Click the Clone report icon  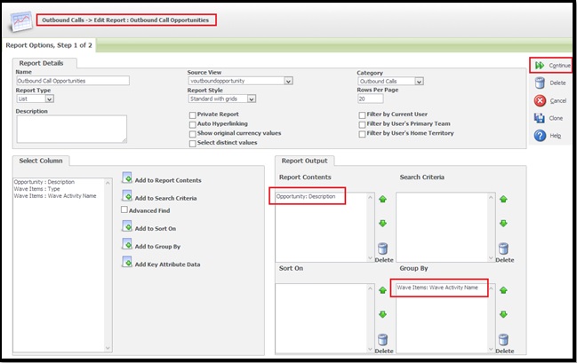tap(540, 118)
